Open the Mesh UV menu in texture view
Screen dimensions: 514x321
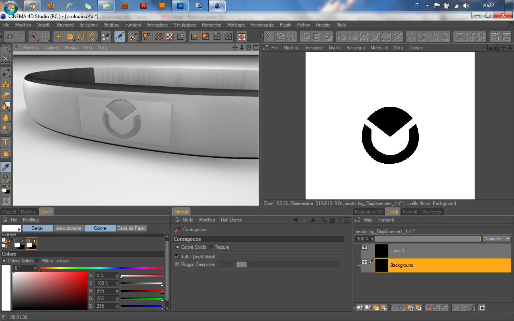tap(379, 48)
